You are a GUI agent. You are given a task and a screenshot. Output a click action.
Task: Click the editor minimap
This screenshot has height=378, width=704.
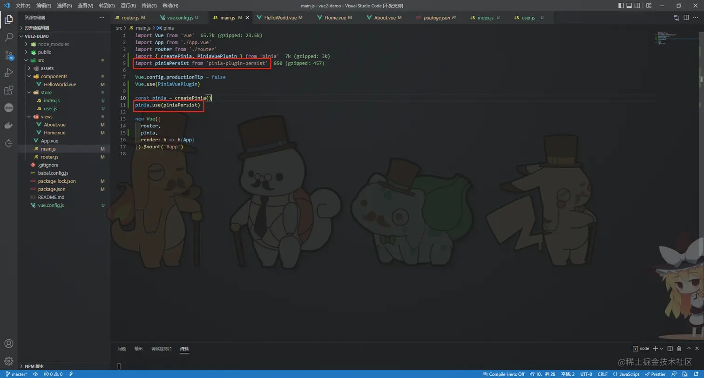tap(677, 38)
